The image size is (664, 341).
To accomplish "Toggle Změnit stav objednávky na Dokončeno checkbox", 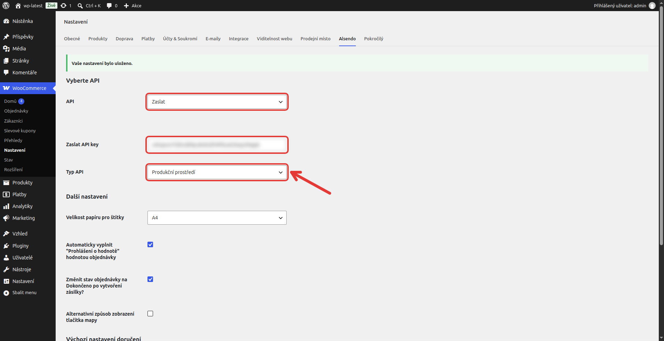I will 150,279.
